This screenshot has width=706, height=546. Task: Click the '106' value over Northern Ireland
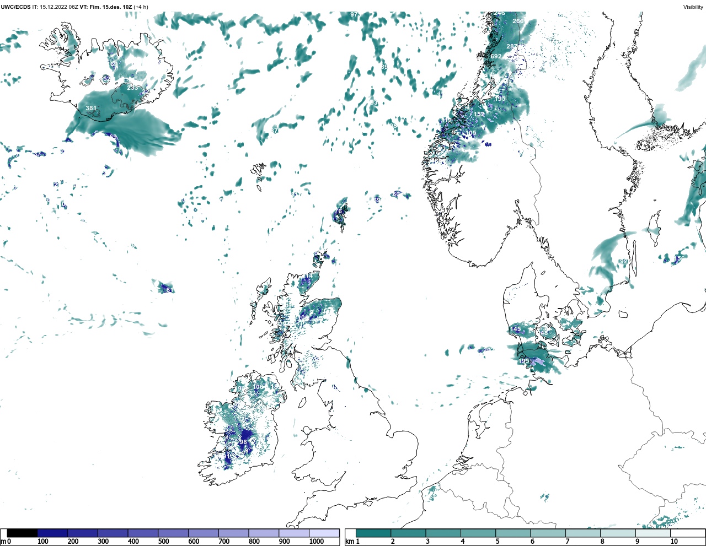[258, 387]
